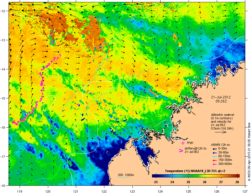Click the magenta Argo circle legend symbol
Viewport: 251px width, 194px height.
click(x=183, y=143)
